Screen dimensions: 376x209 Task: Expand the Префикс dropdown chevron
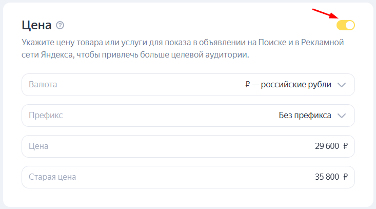343,116
